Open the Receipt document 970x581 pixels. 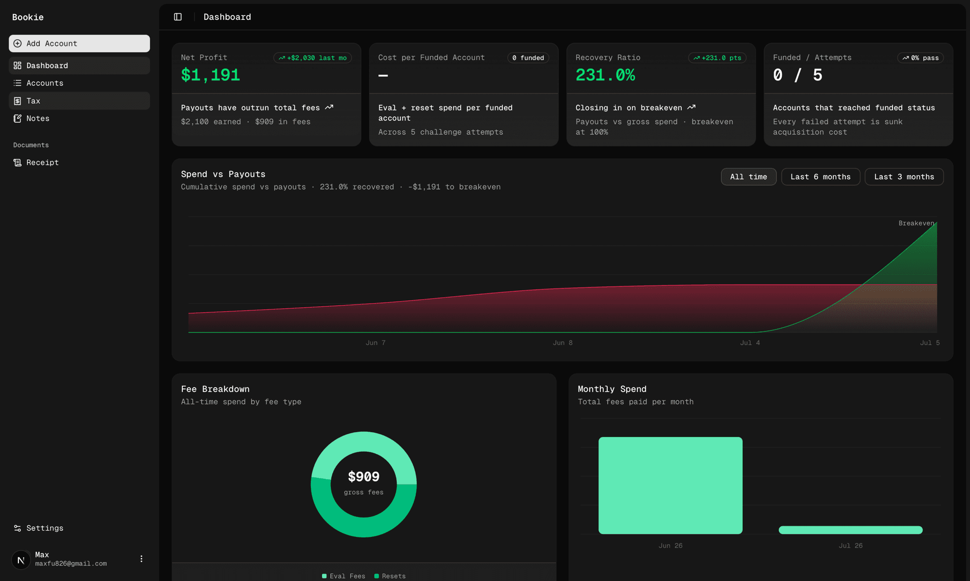pyautogui.click(x=79, y=162)
